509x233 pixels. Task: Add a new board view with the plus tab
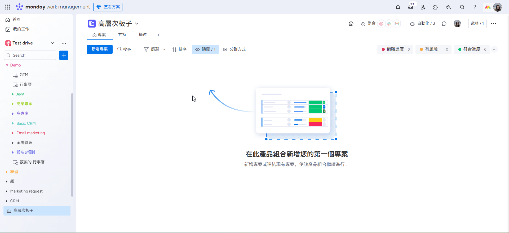click(158, 35)
